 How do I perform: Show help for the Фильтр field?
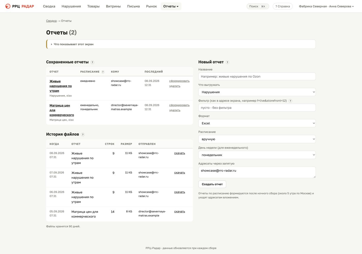click(290, 101)
